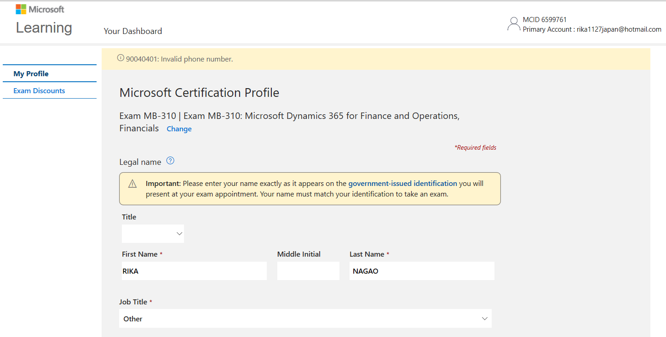Click the Required fields note

pyautogui.click(x=475, y=147)
